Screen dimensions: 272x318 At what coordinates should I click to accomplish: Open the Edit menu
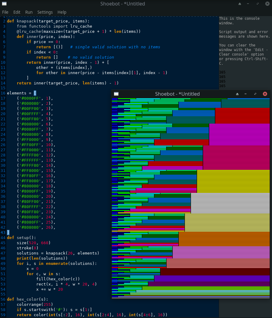[17, 12]
